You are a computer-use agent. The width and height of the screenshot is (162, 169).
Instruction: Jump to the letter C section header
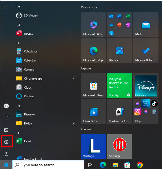click(x=19, y=43)
